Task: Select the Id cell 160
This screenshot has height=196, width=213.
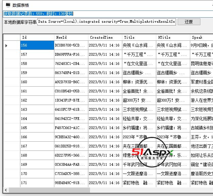Action: pos(37,82)
